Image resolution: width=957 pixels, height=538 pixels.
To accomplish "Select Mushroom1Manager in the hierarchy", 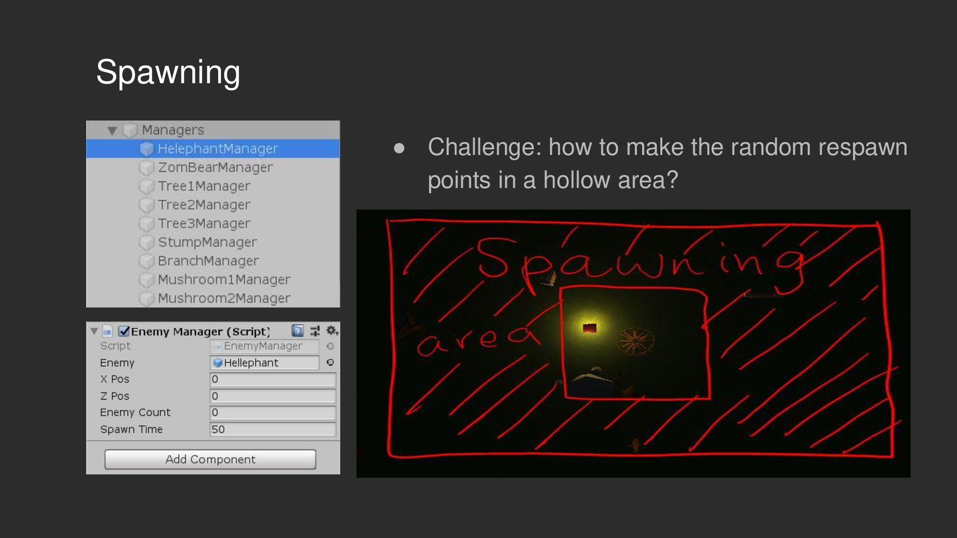I will click(x=224, y=279).
